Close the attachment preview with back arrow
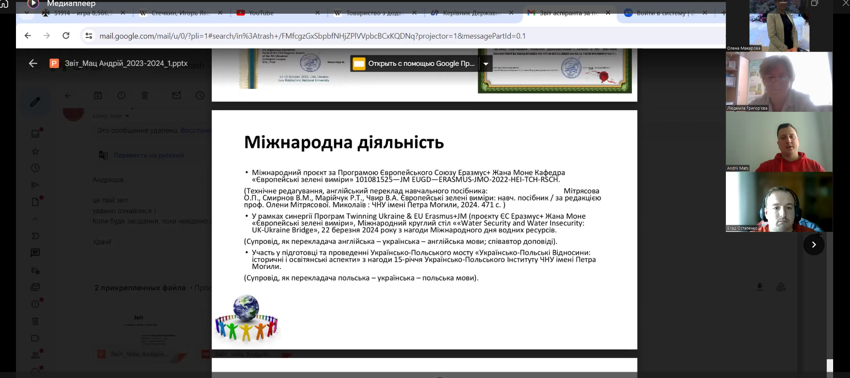The image size is (850, 378). (33, 63)
